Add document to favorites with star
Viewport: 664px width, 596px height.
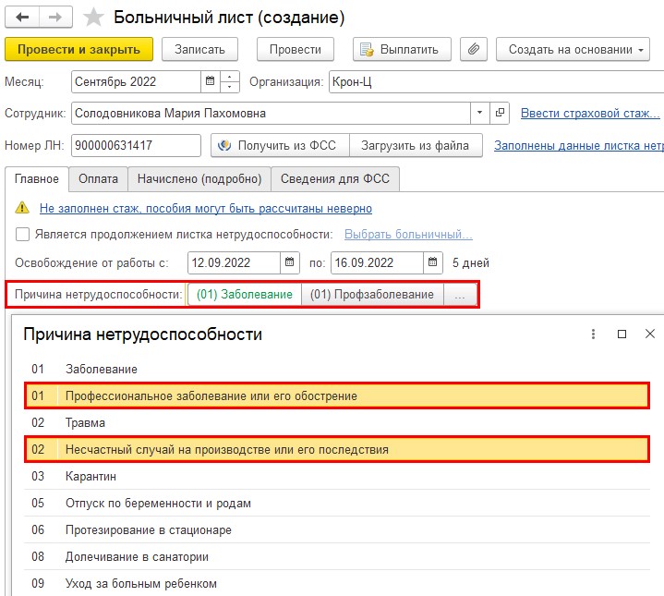coord(93,18)
